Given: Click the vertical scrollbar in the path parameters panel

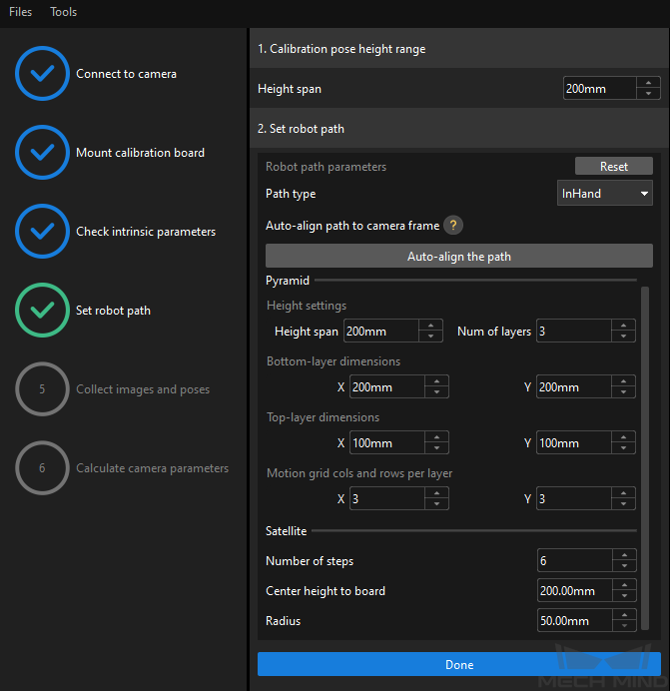Looking at the screenshot, I should point(645,458).
